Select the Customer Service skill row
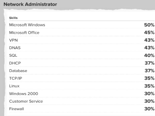The width and height of the screenshot is (155, 116). tap(26, 101)
